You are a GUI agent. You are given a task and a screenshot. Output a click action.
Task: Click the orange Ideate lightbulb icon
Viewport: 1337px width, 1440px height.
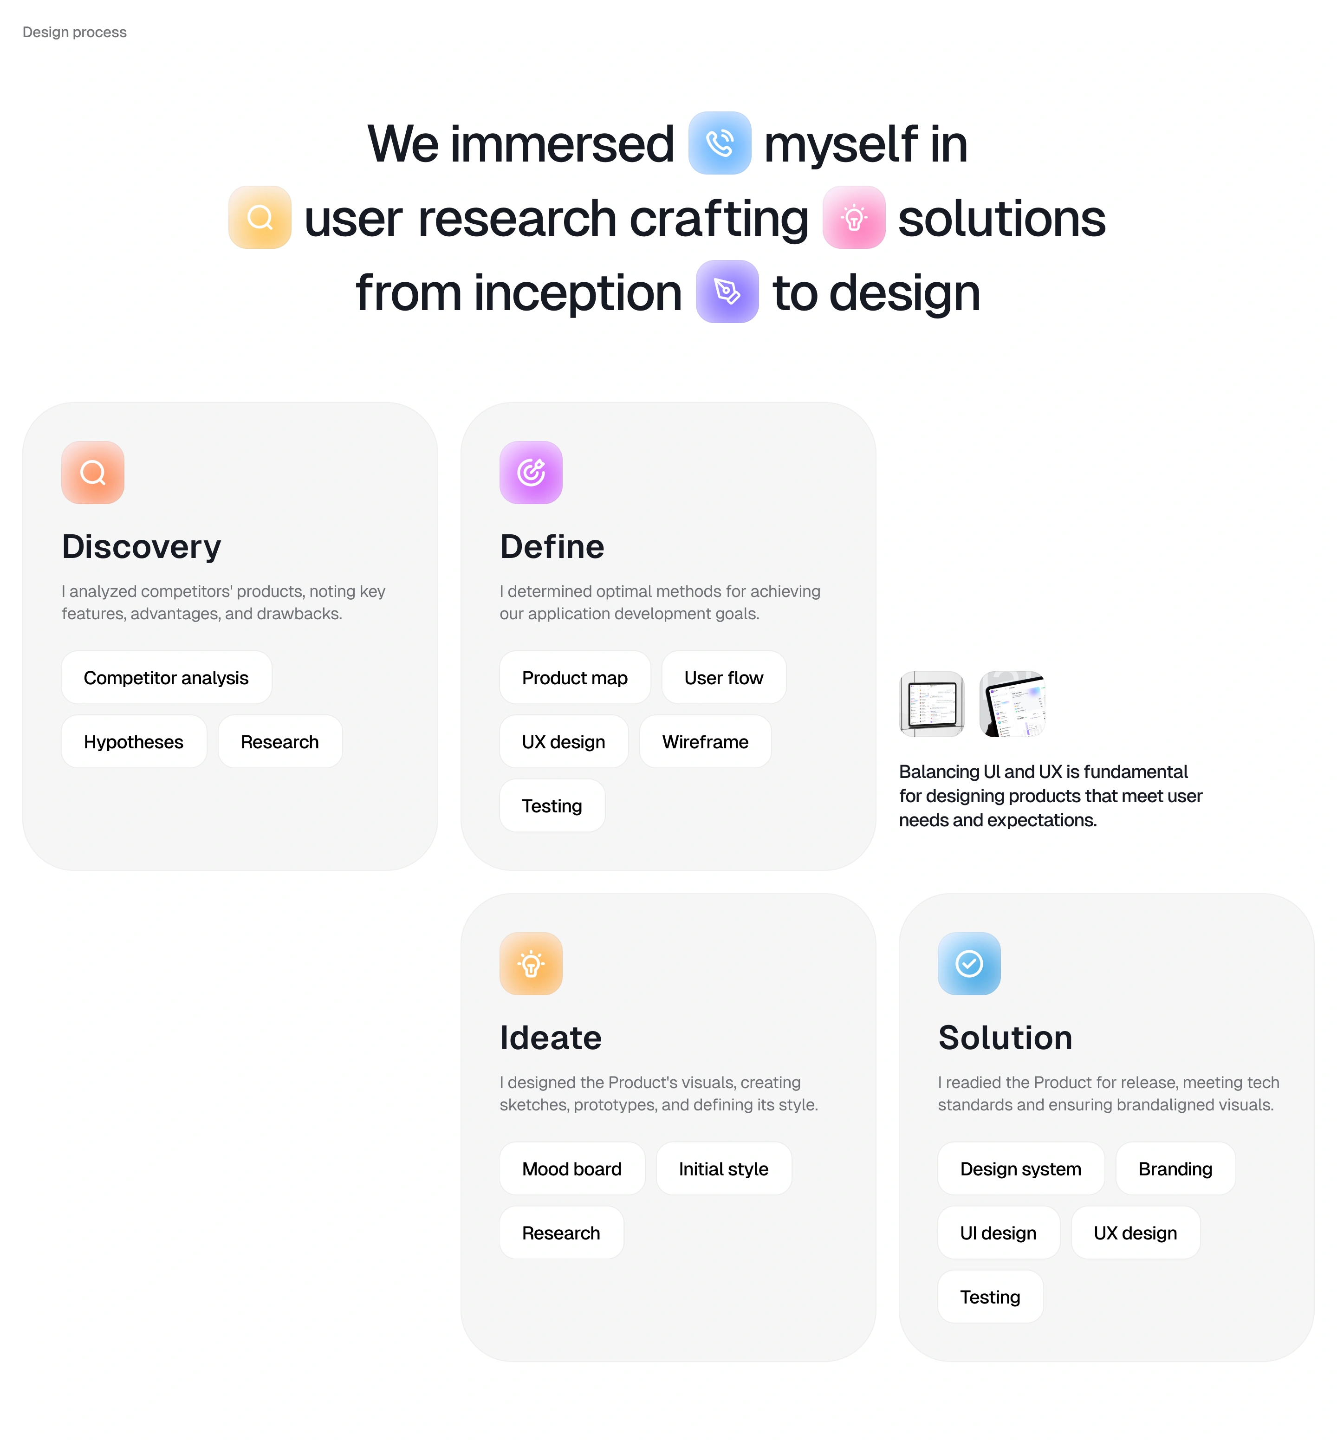click(530, 964)
